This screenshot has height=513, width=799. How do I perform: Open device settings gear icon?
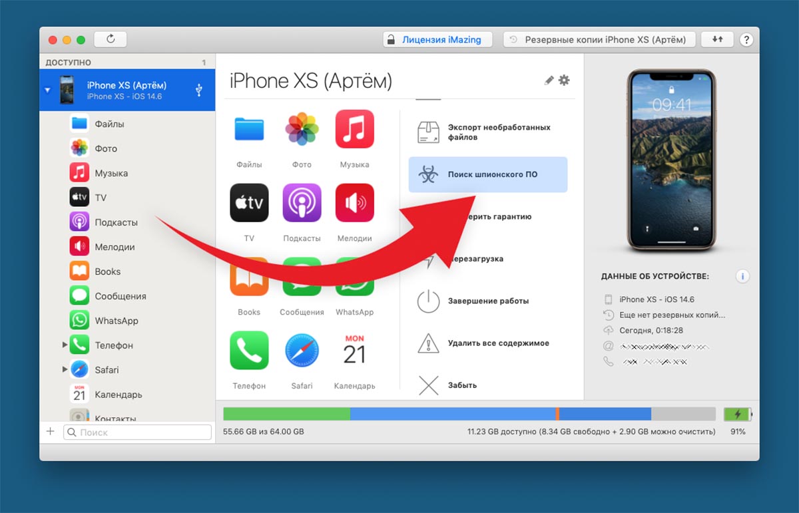click(x=564, y=81)
